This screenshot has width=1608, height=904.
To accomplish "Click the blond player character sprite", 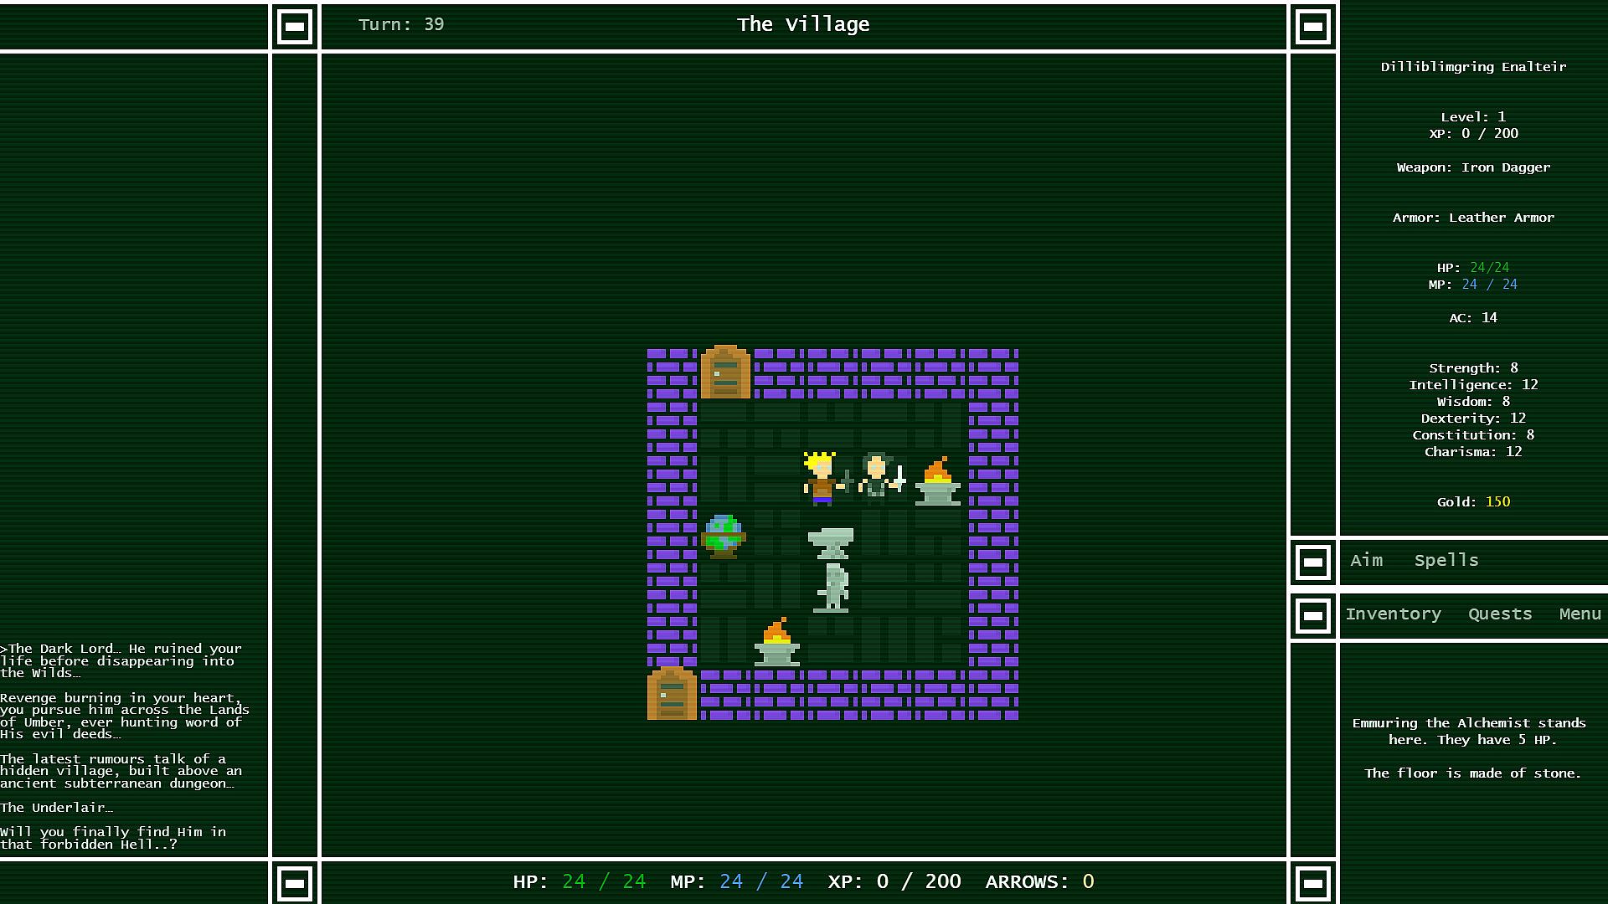I will tap(822, 479).
